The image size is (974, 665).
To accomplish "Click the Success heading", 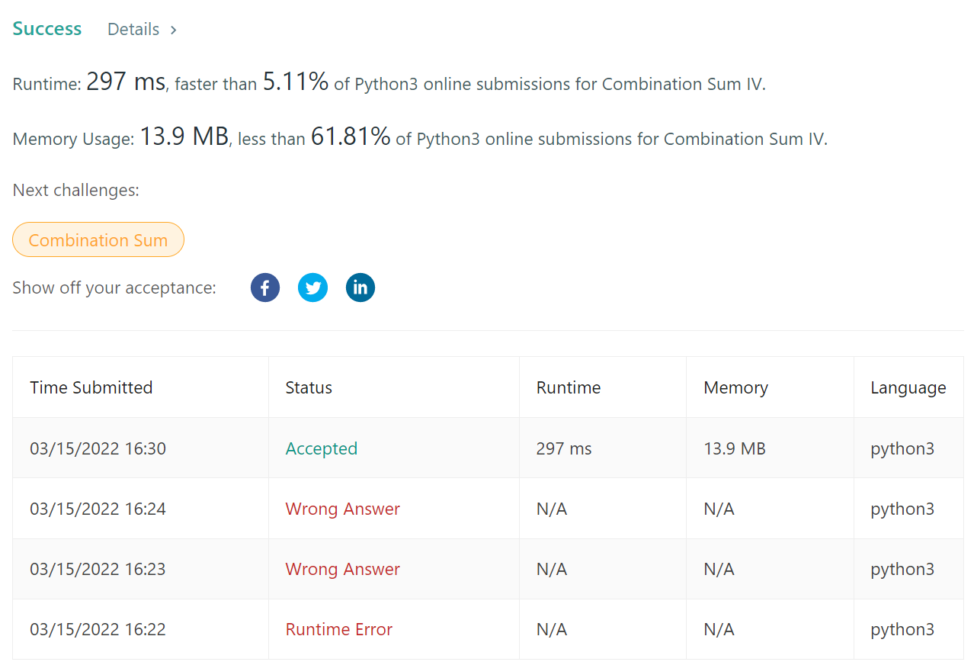I will pyautogui.click(x=47, y=28).
